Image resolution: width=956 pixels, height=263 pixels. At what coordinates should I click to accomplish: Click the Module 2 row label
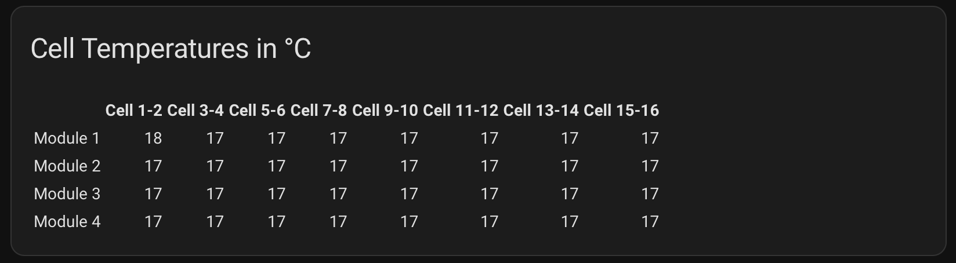tap(67, 166)
